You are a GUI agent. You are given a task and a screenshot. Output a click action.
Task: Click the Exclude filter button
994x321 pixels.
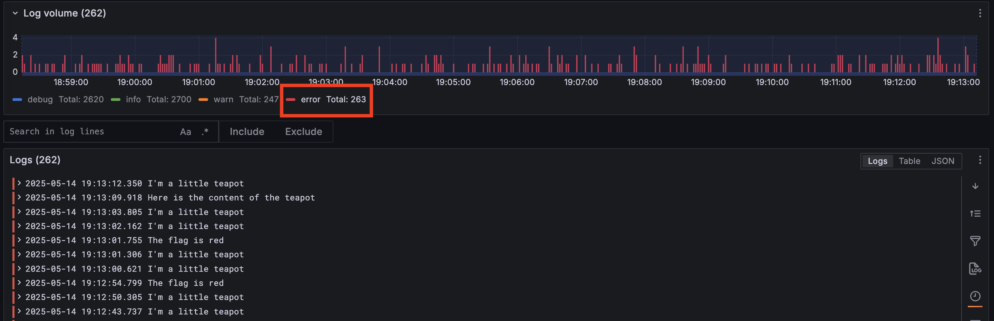click(304, 132)
